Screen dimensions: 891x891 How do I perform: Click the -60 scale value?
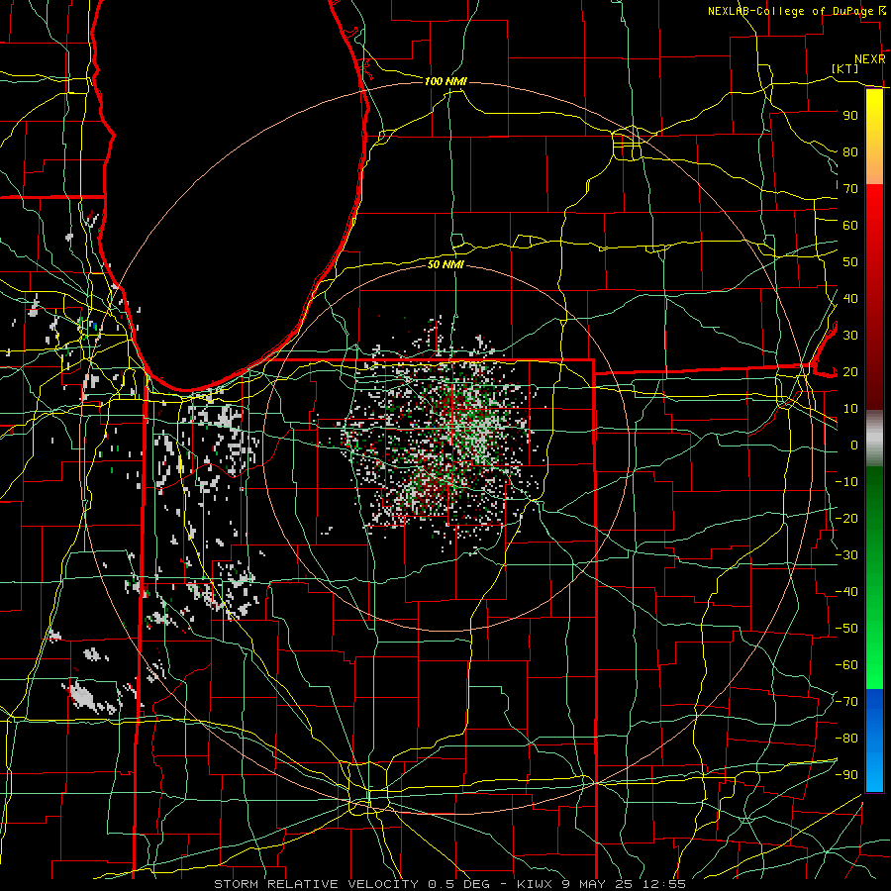[846, 665]
